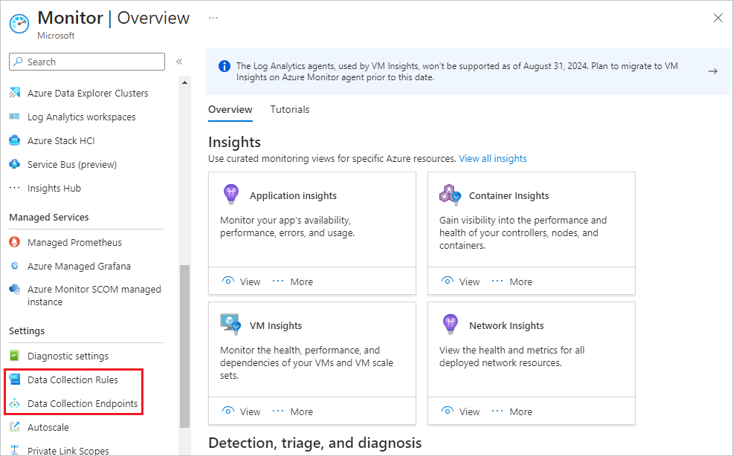Select the Data Collection Rules icon
The width and height of the screenshot is (733, 456).
14,380
